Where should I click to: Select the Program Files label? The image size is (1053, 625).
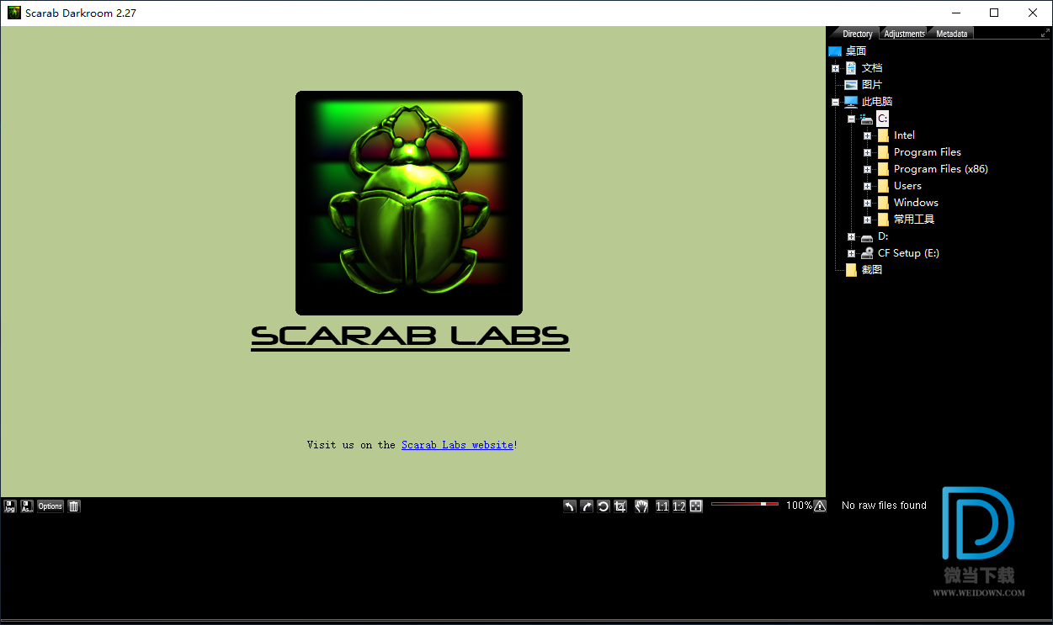(x=927, y=152)
